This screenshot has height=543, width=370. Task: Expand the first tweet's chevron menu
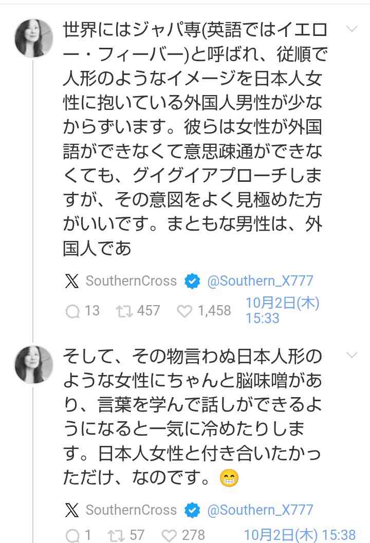pyautogui.click(x=352, y=29)
